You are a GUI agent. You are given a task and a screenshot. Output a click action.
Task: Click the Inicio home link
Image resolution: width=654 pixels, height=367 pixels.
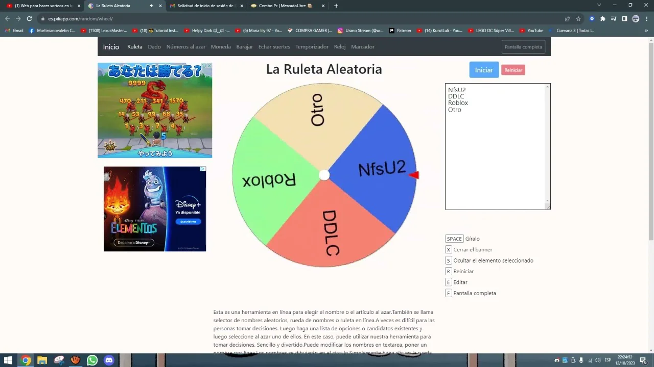111,47
